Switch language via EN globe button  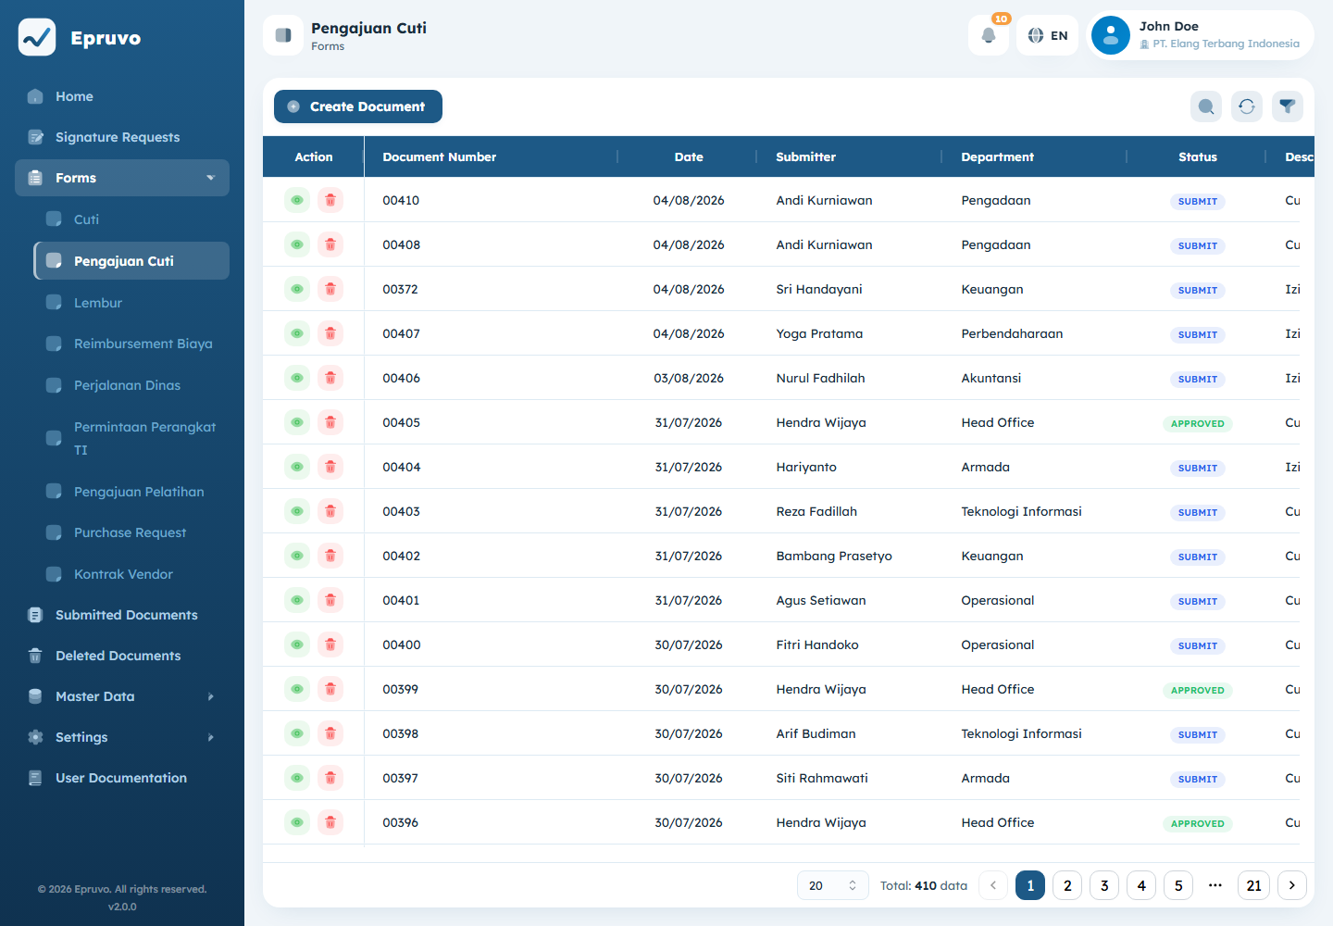tap(1047, 35)
